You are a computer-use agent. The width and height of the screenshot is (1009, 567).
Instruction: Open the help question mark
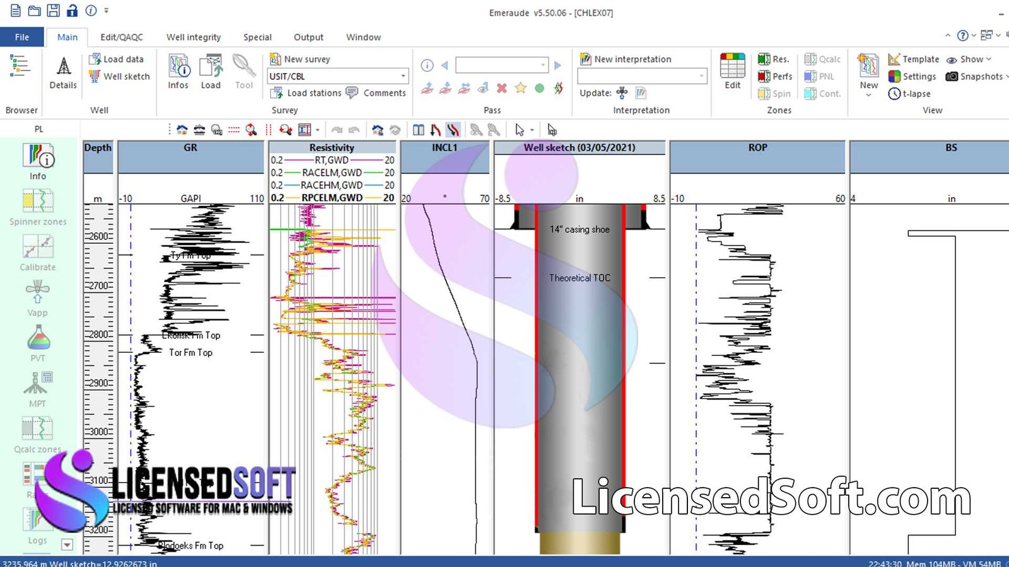pos(962,35)
